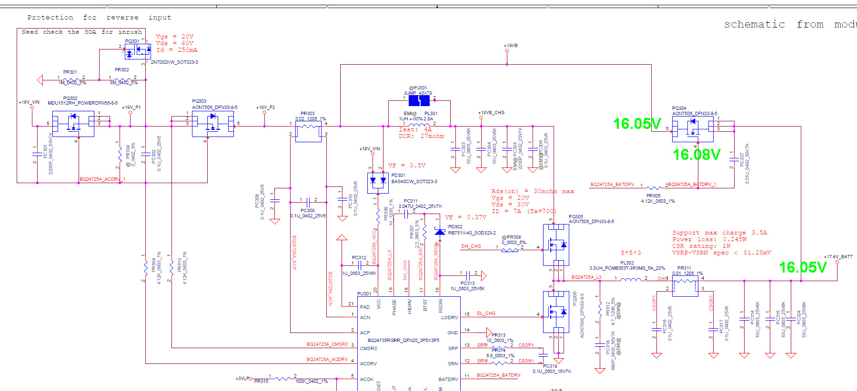The height and width of the screenshot is (391, 857).
Task: Click the +19V_P2 net label
Action: [x=265, y=108]
